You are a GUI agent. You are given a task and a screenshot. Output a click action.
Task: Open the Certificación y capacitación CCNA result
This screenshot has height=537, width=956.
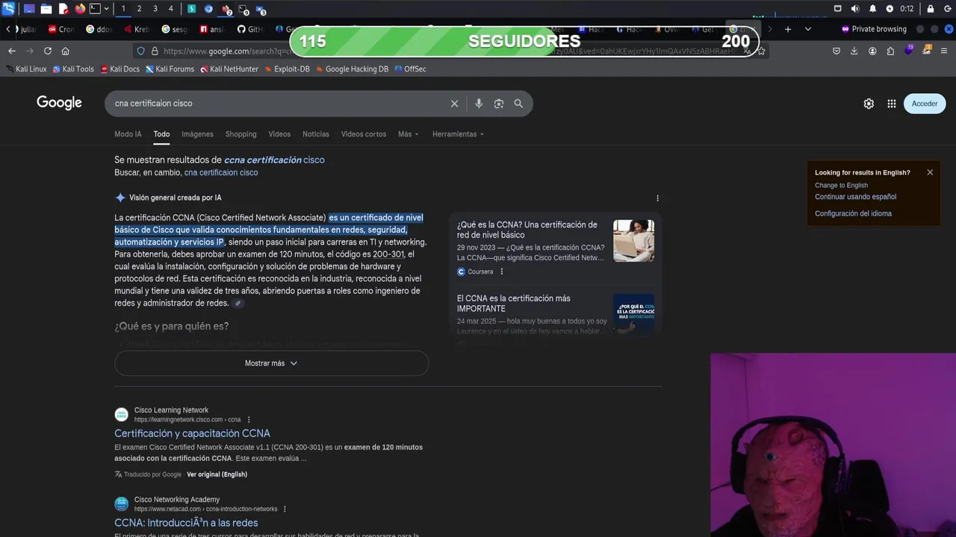192,433
